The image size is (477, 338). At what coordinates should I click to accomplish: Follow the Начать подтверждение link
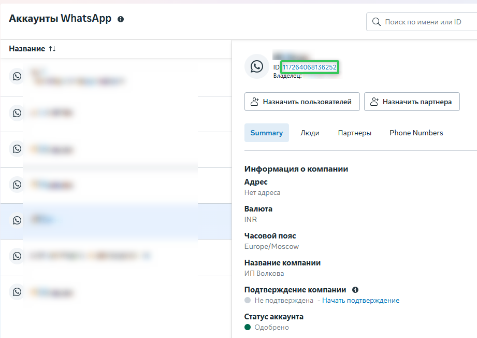[x=360, y=300]
